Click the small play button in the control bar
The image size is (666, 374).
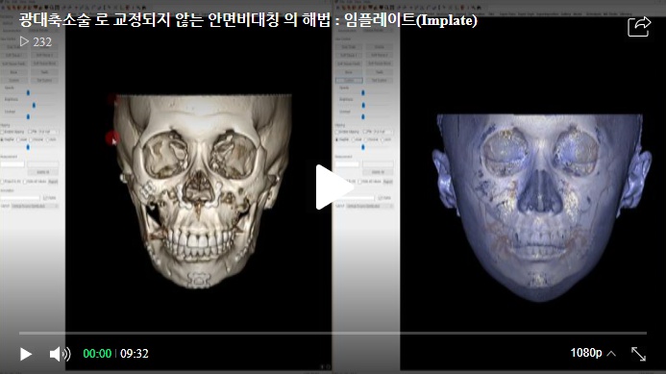(26, 354)
